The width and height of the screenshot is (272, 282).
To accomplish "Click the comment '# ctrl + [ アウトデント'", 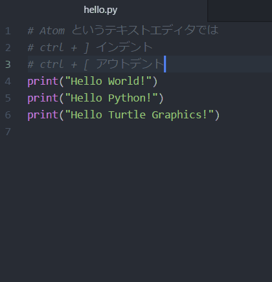I will (96, 64).
